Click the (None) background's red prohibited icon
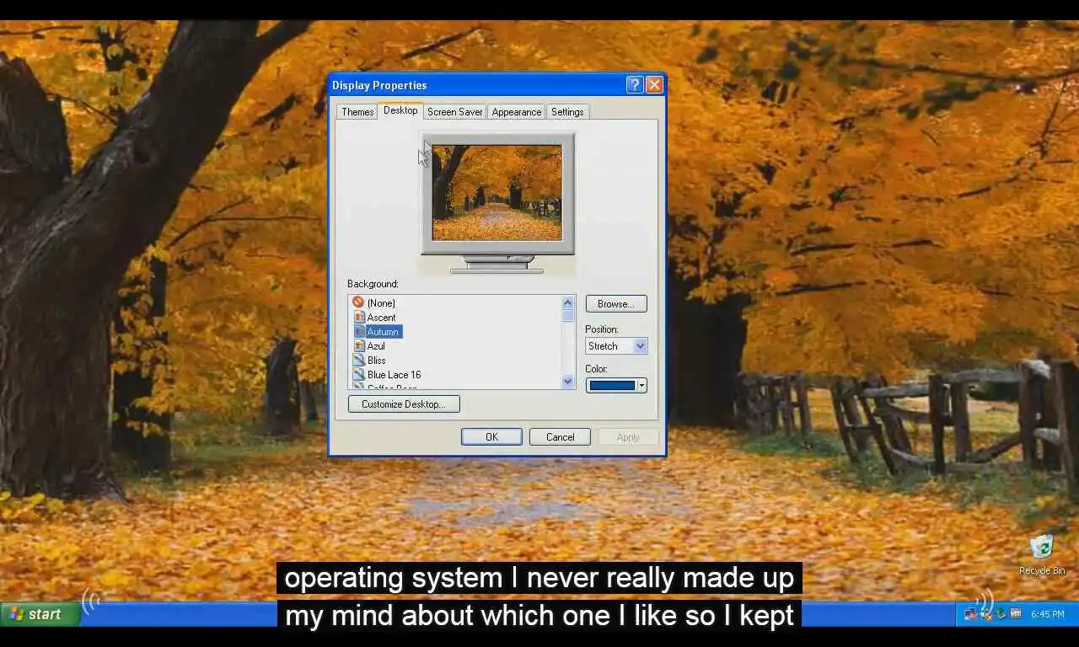The image size is (1079, 647). 358,302
